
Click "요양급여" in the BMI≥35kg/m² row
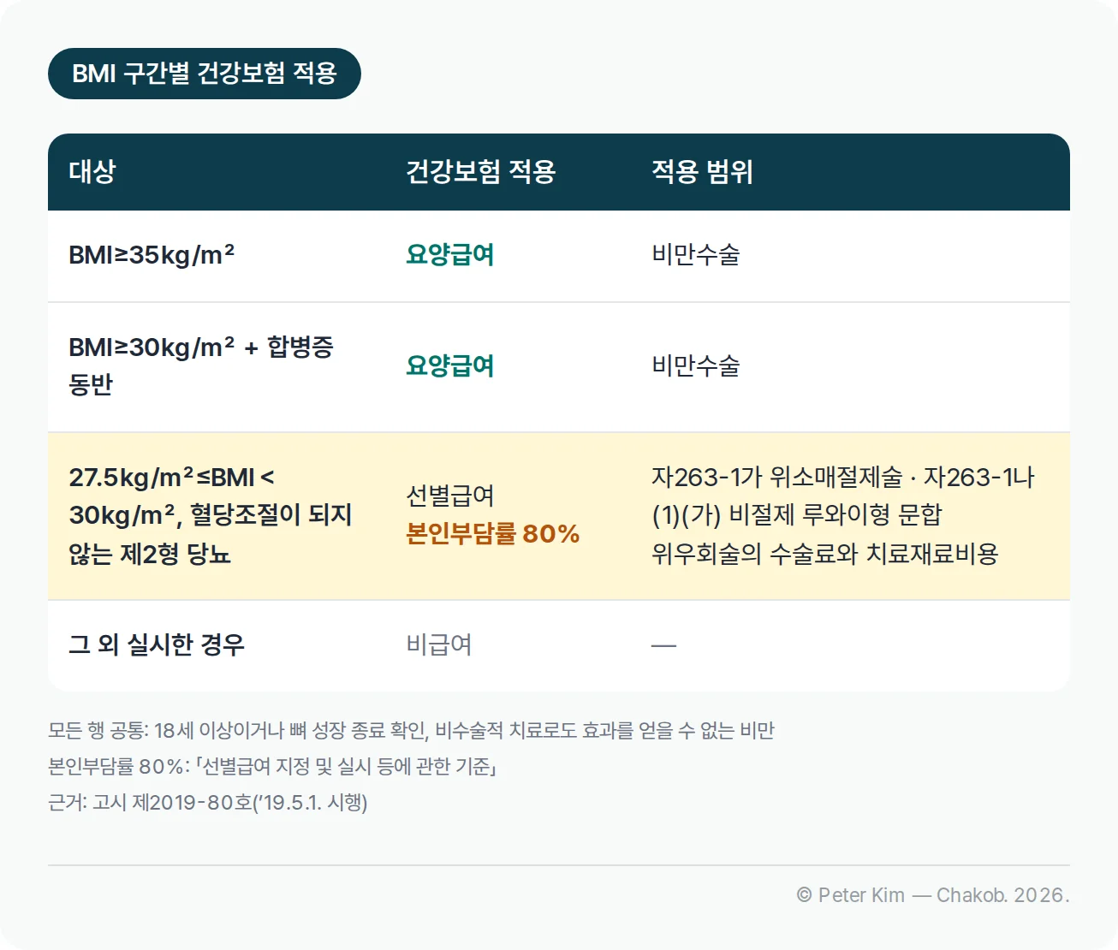coord(450,255)
